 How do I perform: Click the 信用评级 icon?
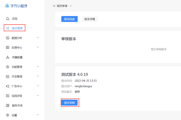pos(8,96)
